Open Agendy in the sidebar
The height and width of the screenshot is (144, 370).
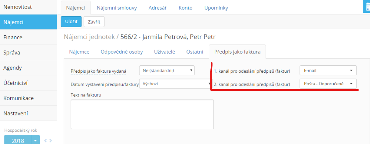tap(28, 68)
